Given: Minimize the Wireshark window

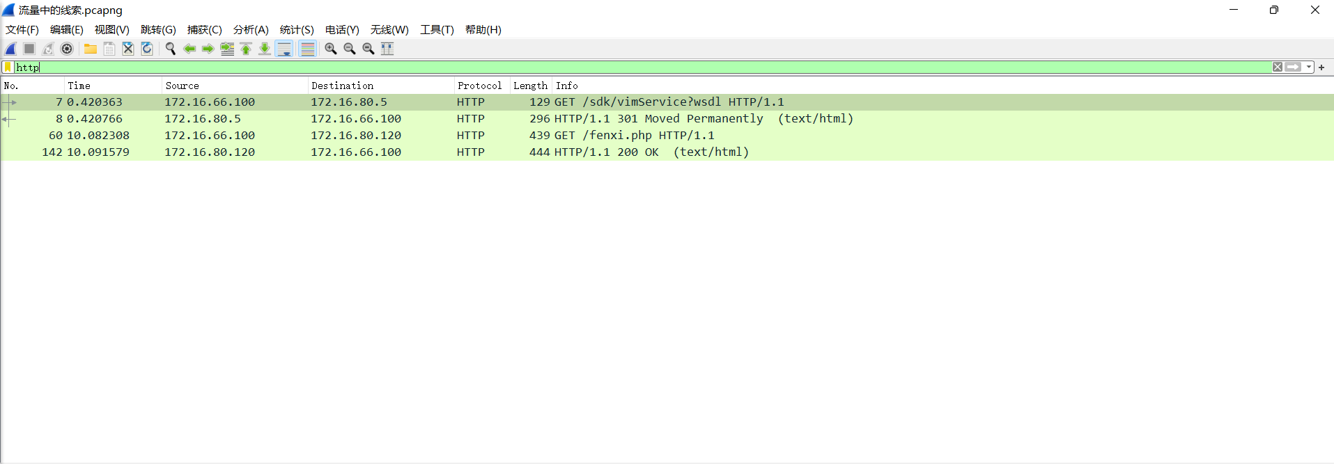Looking at the screenshot, I should click(x=1234, y=10).
